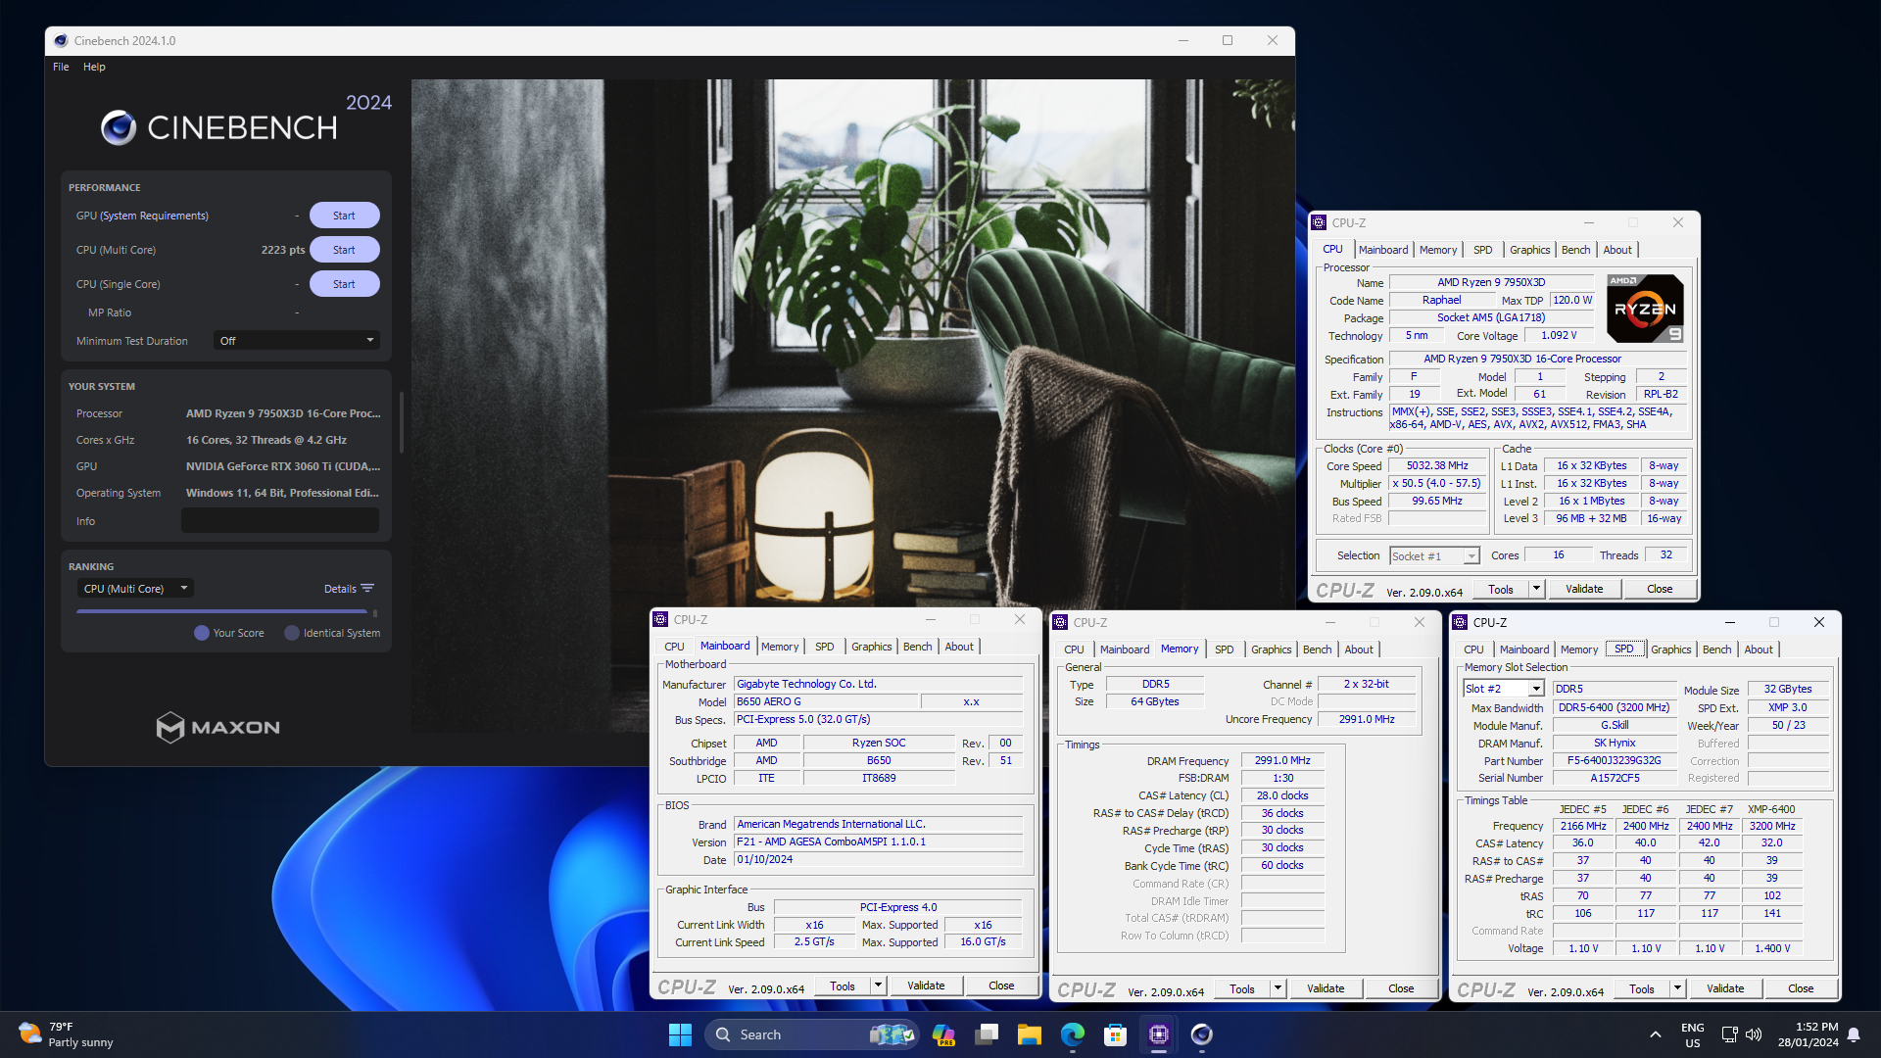The width and height of the screenshot is (1881, 1058).
Task: Click the B650 AERO G model field
Action: tap(827, 701)
